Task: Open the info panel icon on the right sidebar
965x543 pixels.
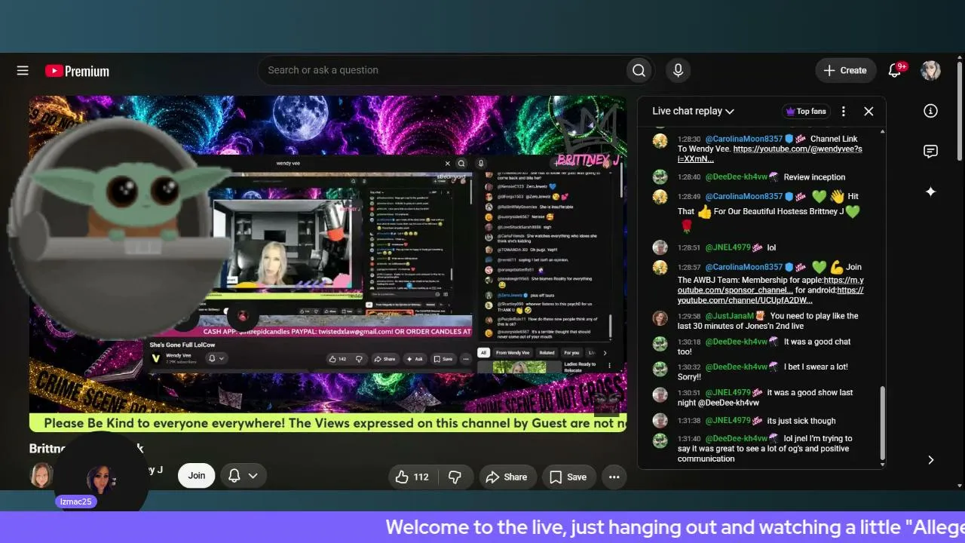Action: 930,111
